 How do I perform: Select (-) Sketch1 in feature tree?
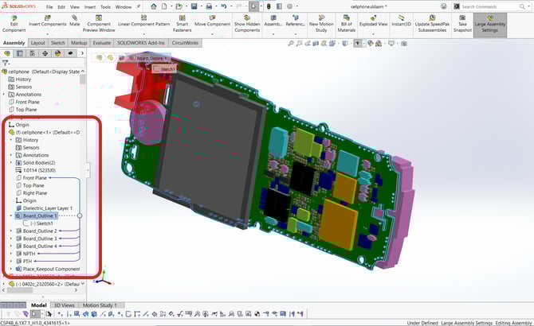41,223
